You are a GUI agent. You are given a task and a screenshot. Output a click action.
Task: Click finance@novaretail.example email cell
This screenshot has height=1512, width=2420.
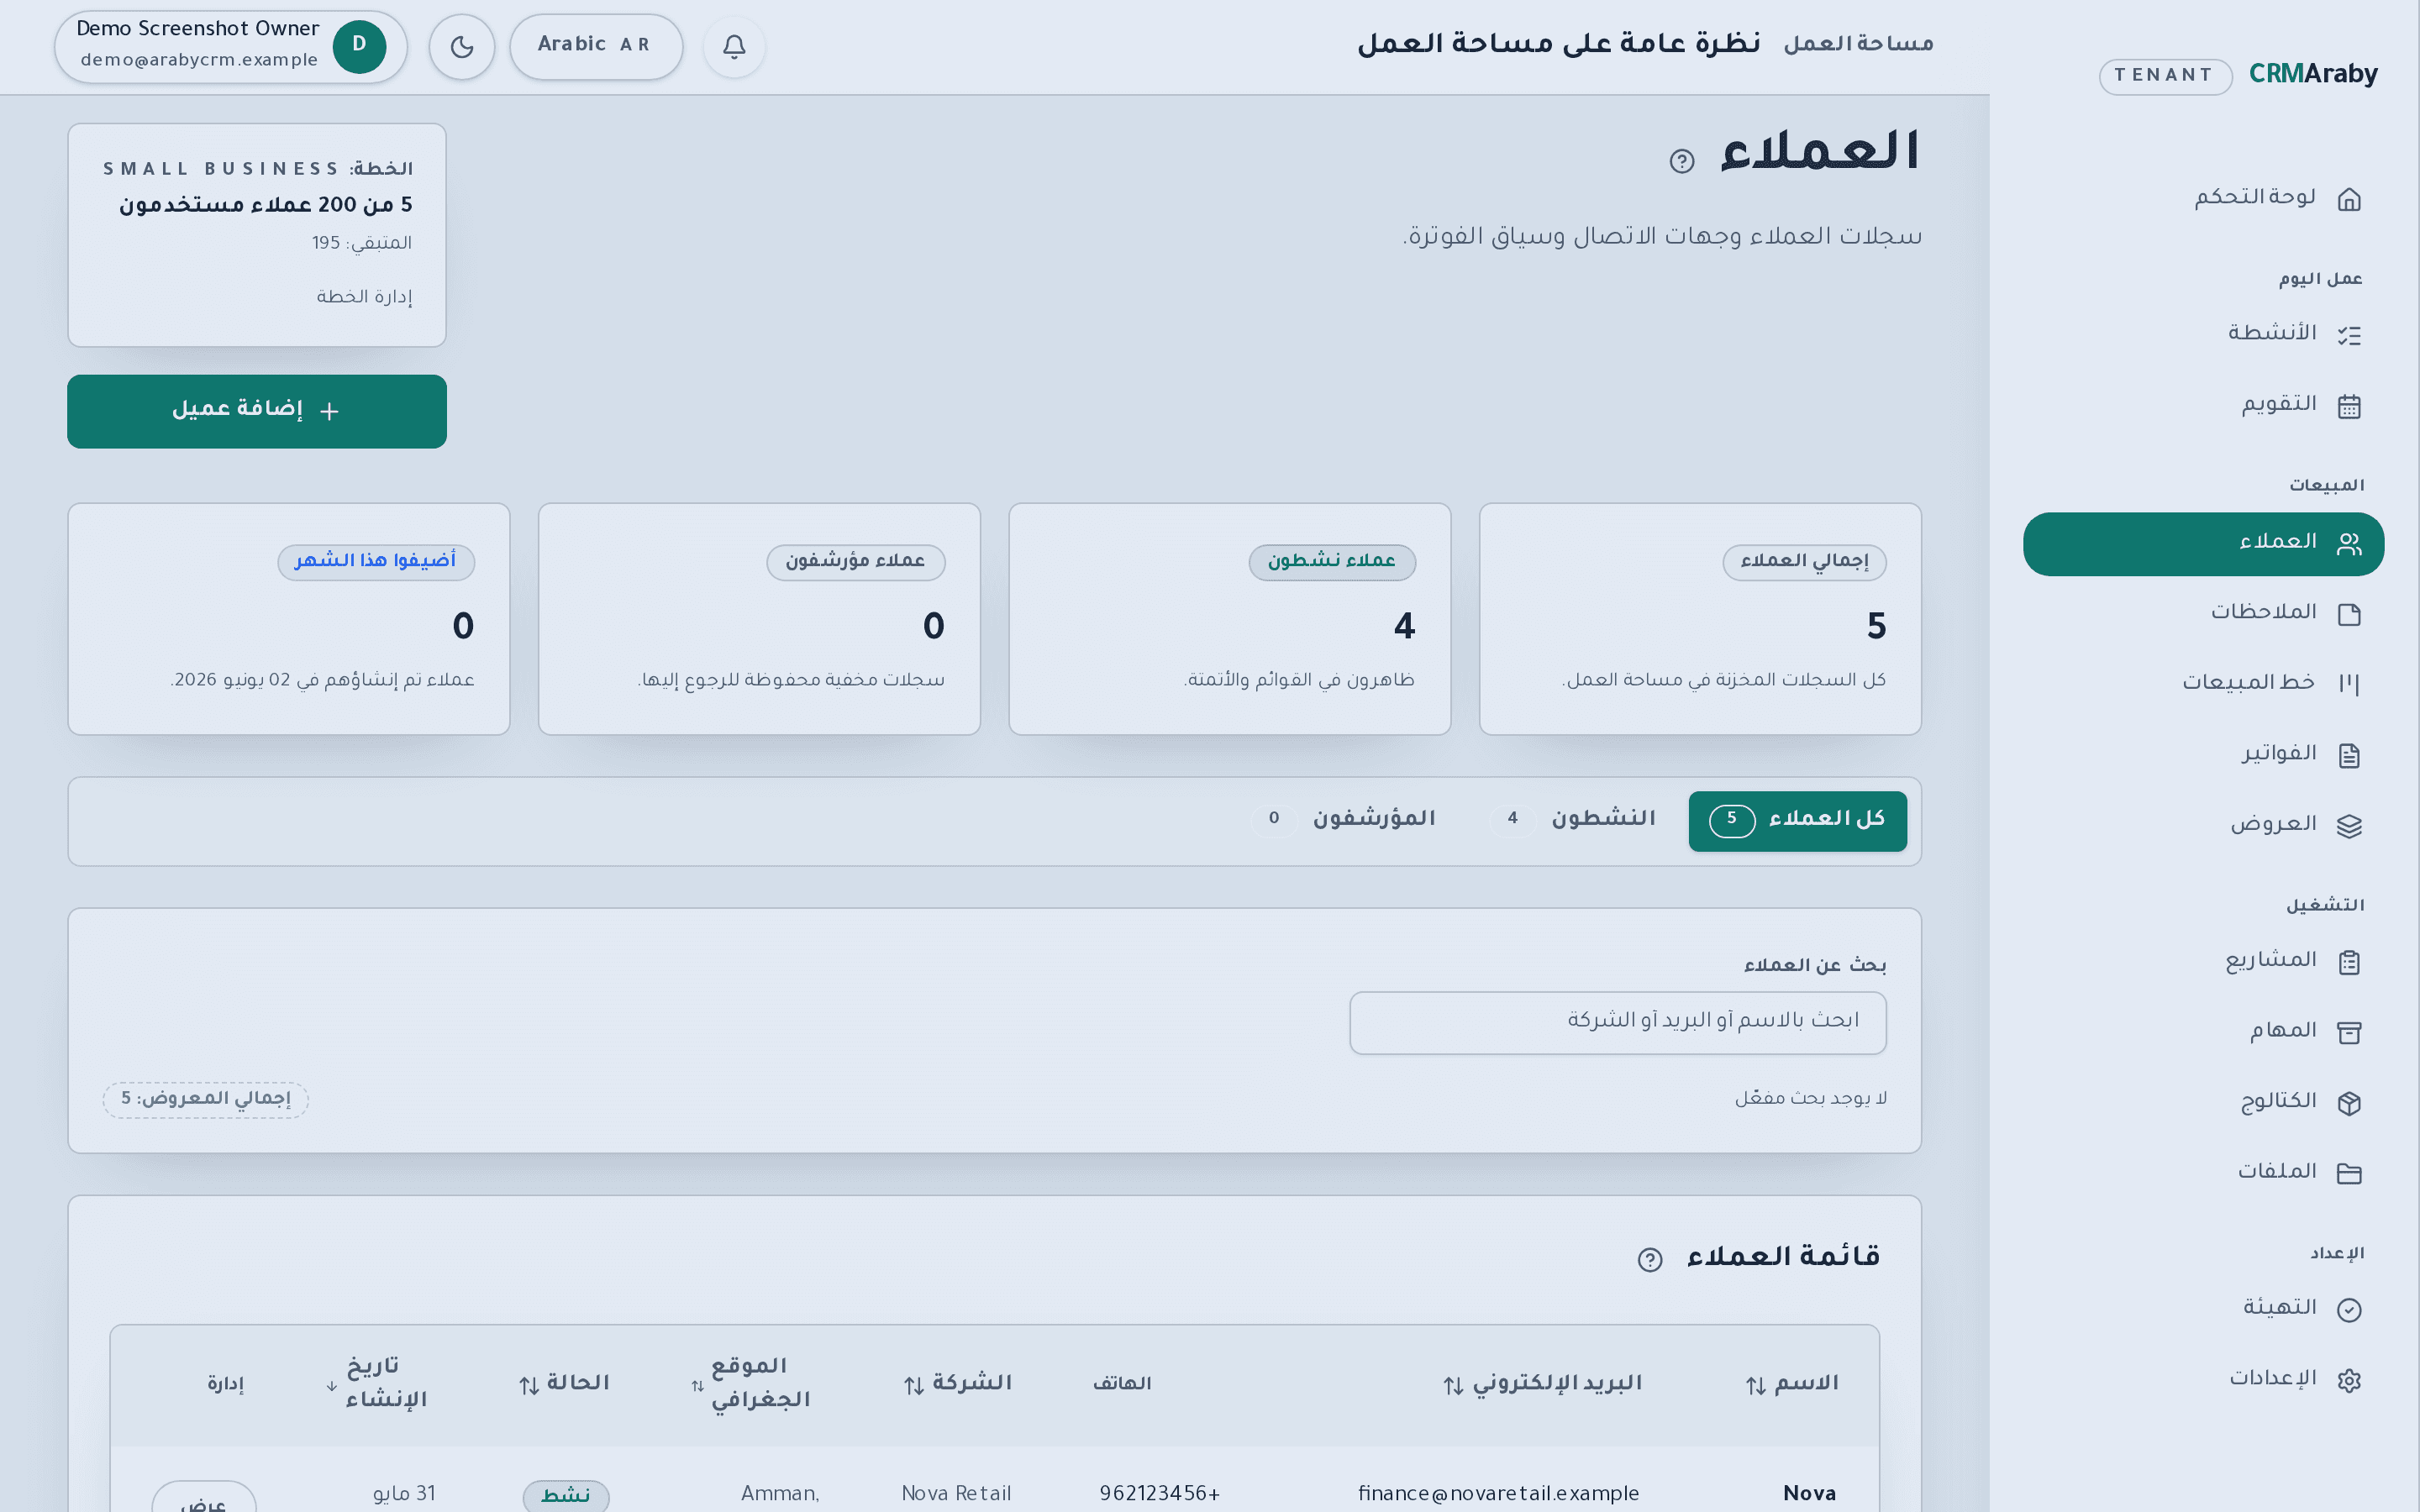tap(1498, 1493)
